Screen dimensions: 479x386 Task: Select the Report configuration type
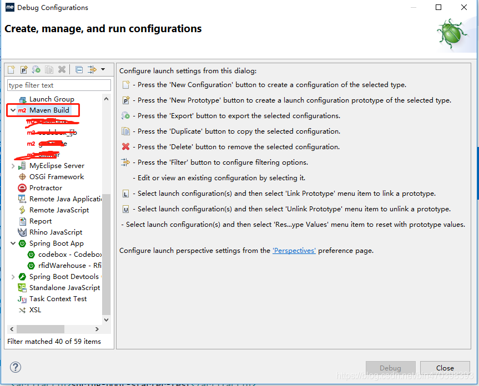pyautogui.click(x=41, y=221)
